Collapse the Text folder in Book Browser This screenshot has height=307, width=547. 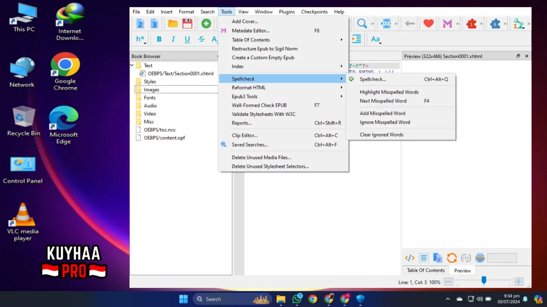point(132,65)
